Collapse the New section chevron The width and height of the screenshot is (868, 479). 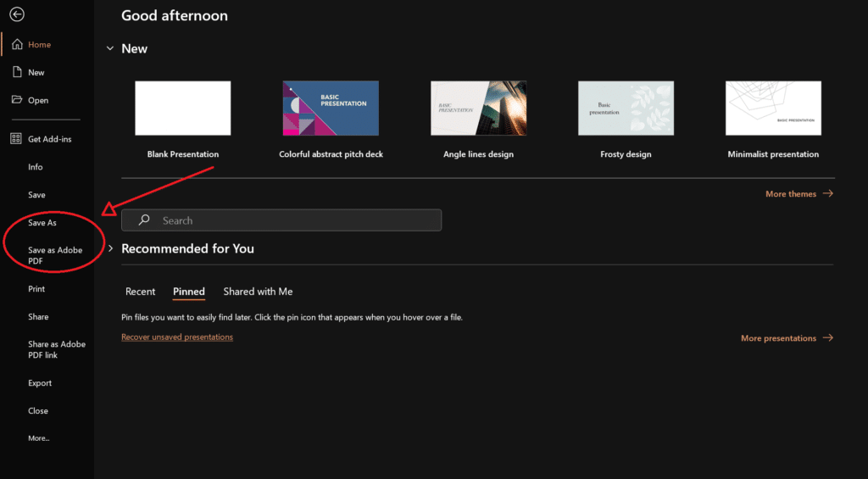click(x=109, y=48)
